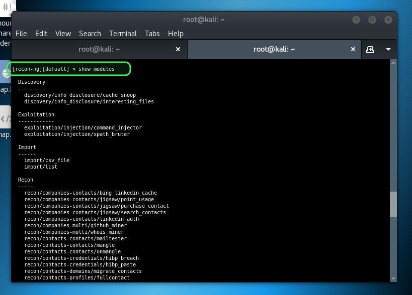Expand the View menu

pos(63,34)
